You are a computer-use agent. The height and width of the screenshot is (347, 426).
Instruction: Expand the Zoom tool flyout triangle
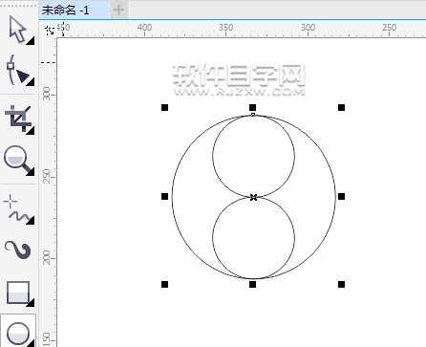pos(31,172)
